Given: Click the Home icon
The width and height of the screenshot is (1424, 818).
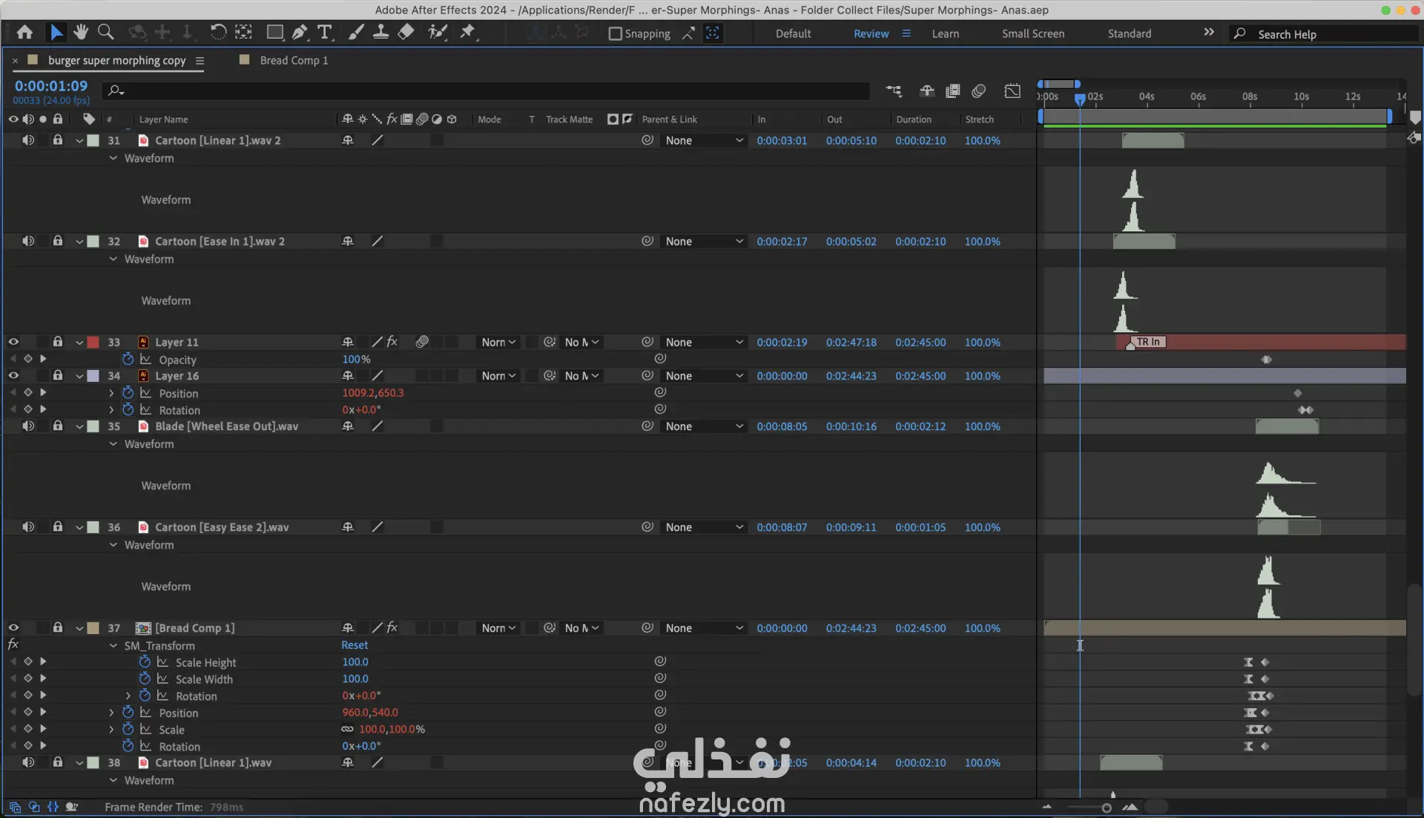Looking at the screenshot, I should click(24, 32).
